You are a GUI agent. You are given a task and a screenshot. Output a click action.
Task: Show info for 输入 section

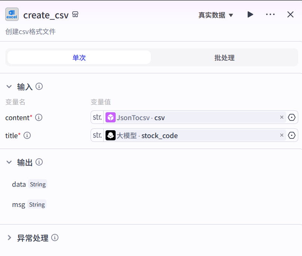[x=39, y=86]
